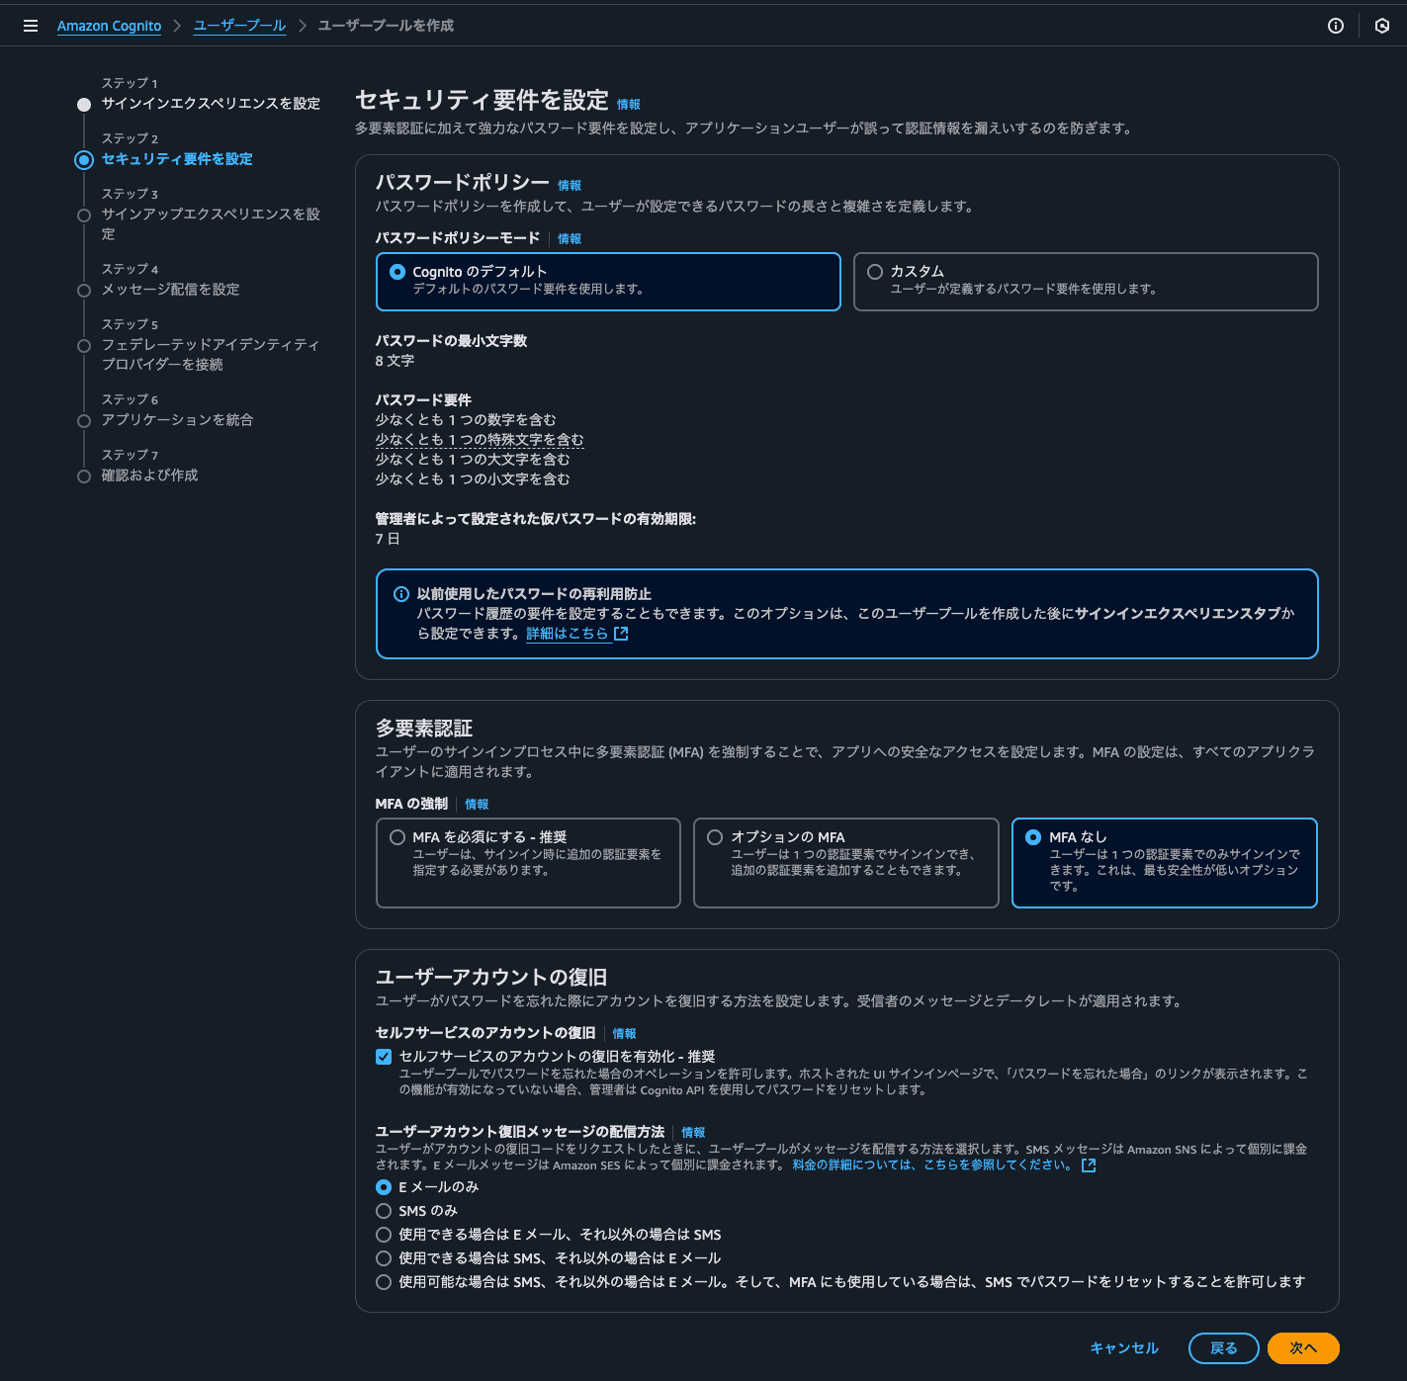Open pricing details link 料金の詳細については

click(932, 1165)
